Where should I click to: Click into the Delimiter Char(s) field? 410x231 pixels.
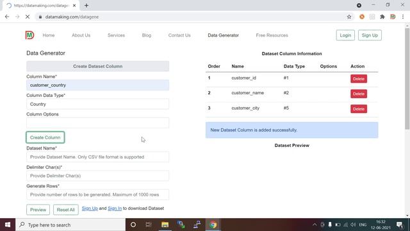(x=97, y=176)
